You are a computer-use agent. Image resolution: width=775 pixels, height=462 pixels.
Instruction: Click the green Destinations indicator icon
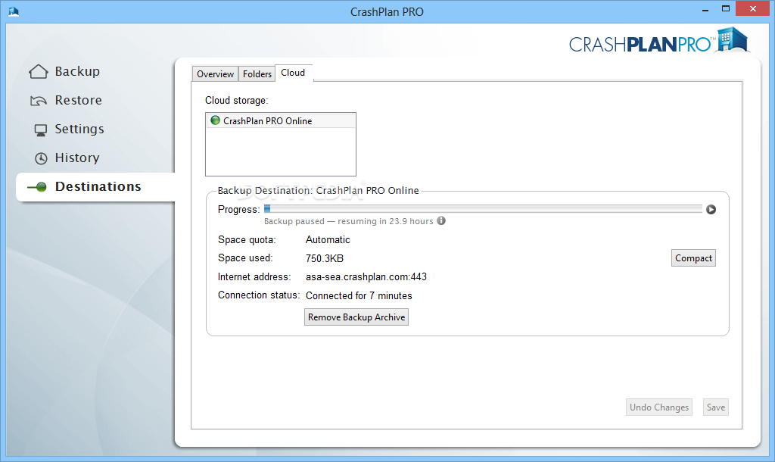[37, 187]
